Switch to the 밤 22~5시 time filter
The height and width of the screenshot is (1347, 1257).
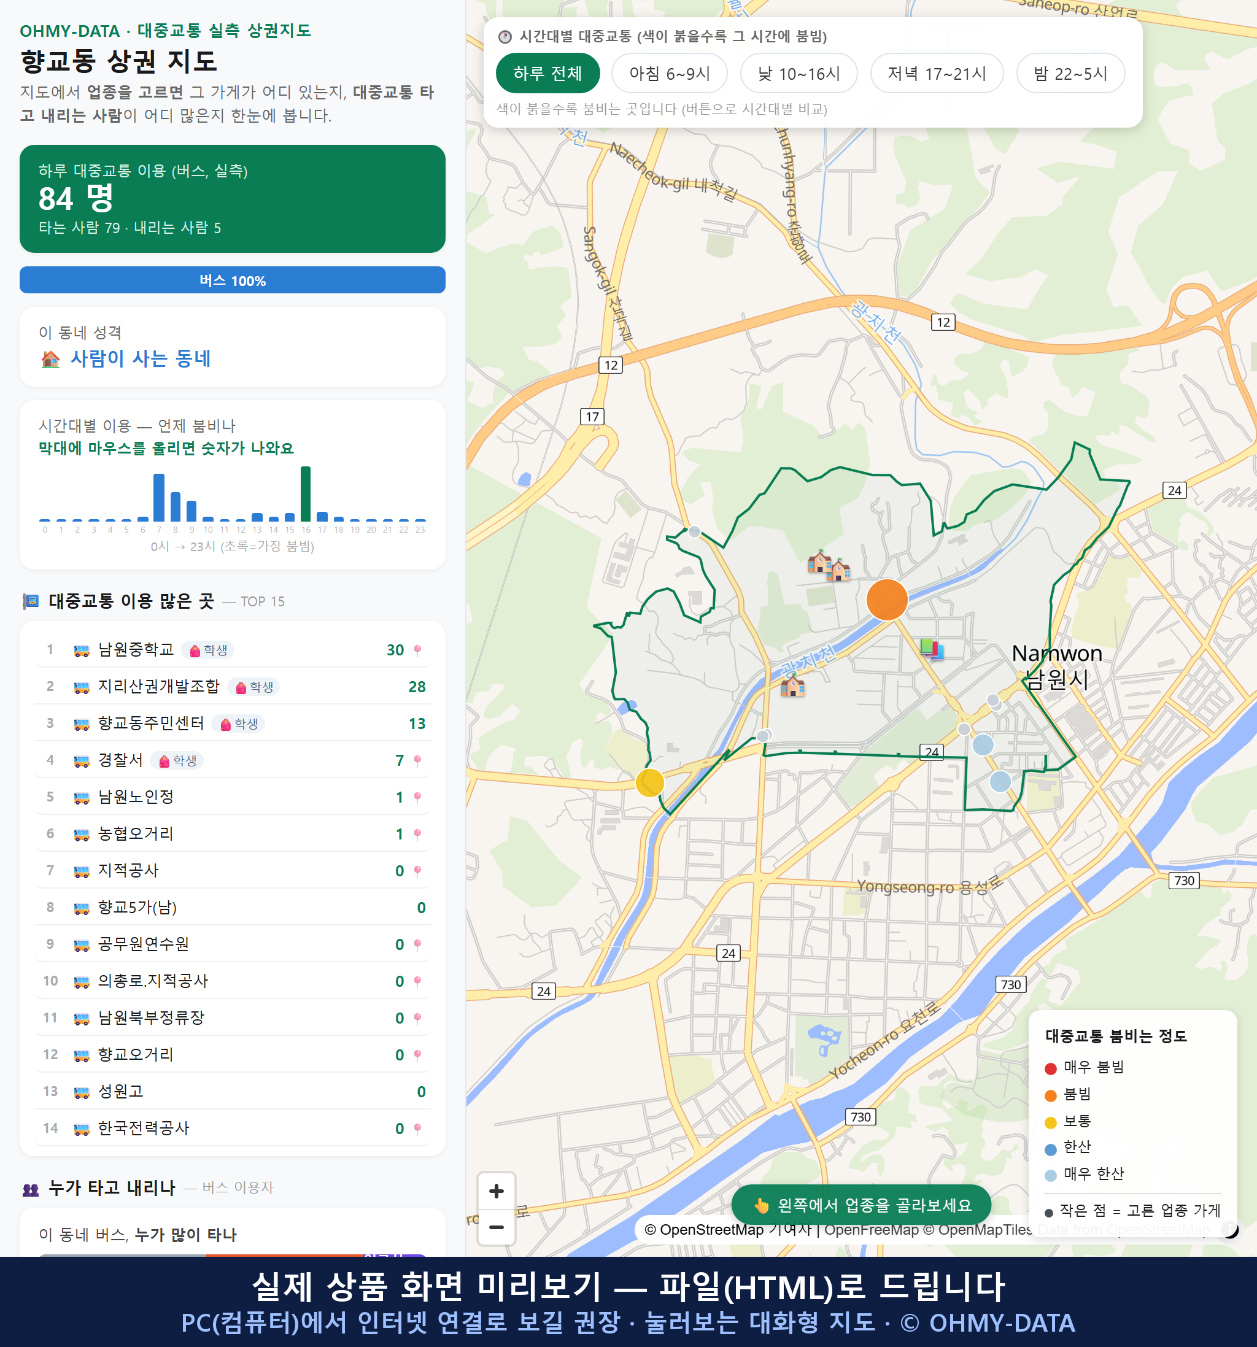click(1070, 73)
